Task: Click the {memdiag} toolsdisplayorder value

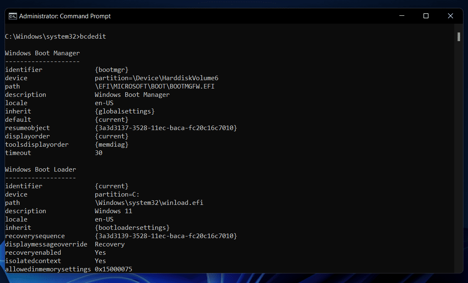Action: [111, 145]
